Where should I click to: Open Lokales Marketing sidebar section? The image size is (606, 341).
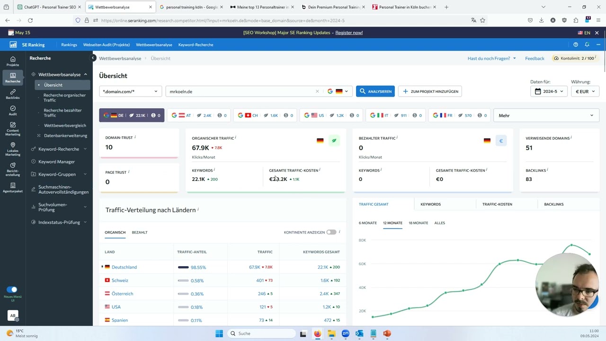coord(13,149)
